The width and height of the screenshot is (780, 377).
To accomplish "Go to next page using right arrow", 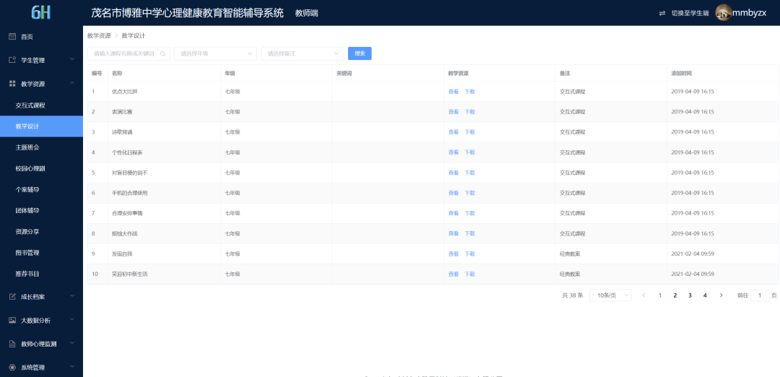I will tap(721, 295).
